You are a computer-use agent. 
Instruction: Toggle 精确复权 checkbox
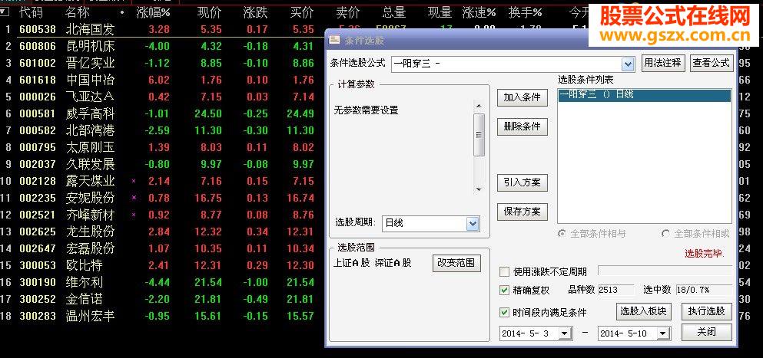[505, 291]
